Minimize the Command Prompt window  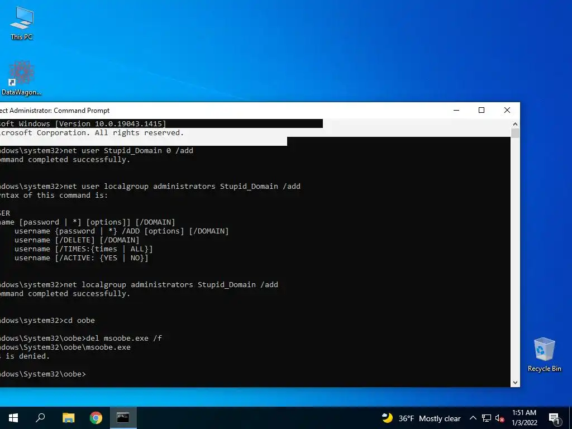tap(456, 110)
